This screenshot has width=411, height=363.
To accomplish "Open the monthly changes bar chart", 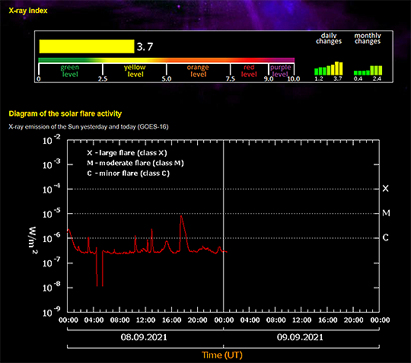I will tap(368, 70).
